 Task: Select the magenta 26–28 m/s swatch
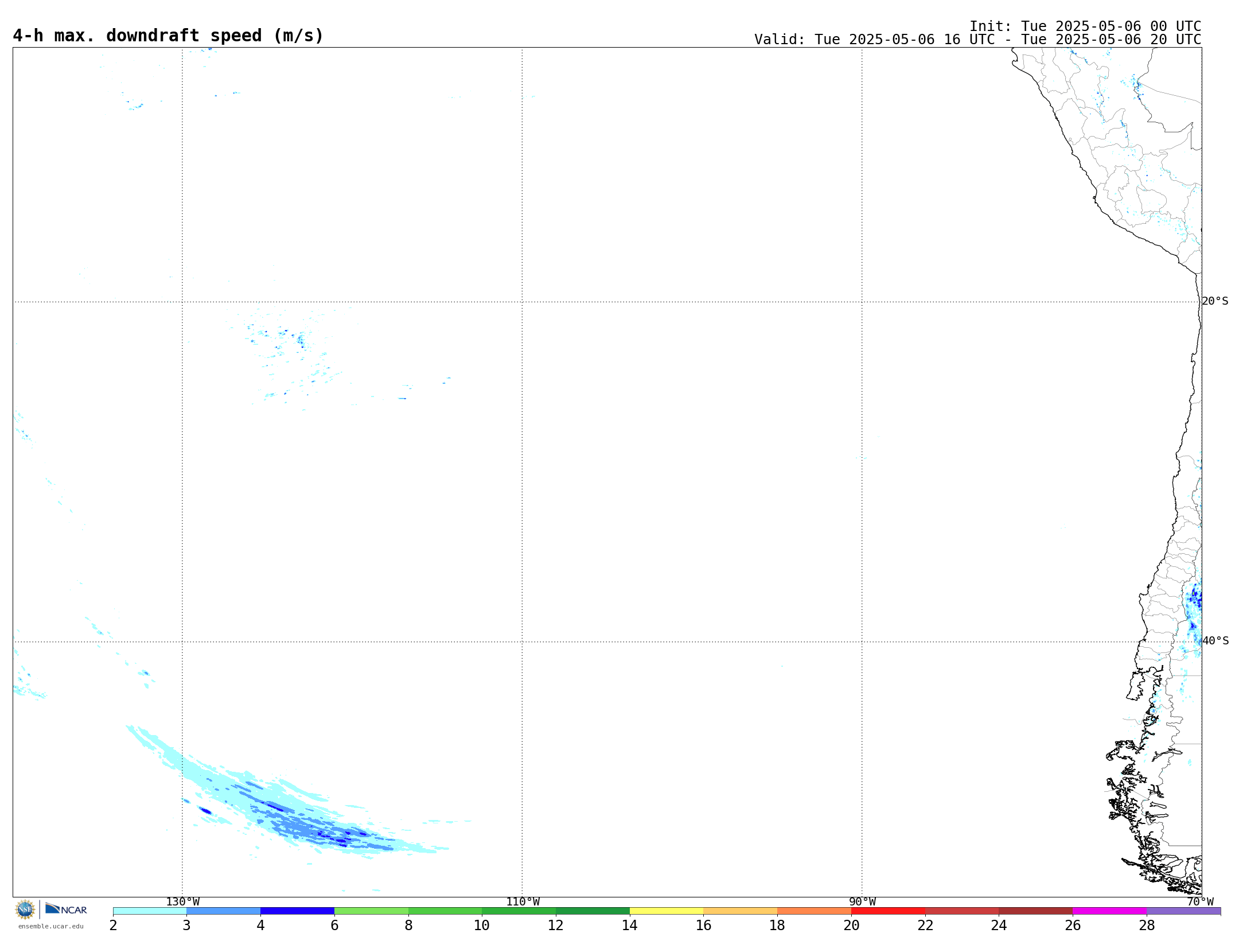click(1110, 911)
